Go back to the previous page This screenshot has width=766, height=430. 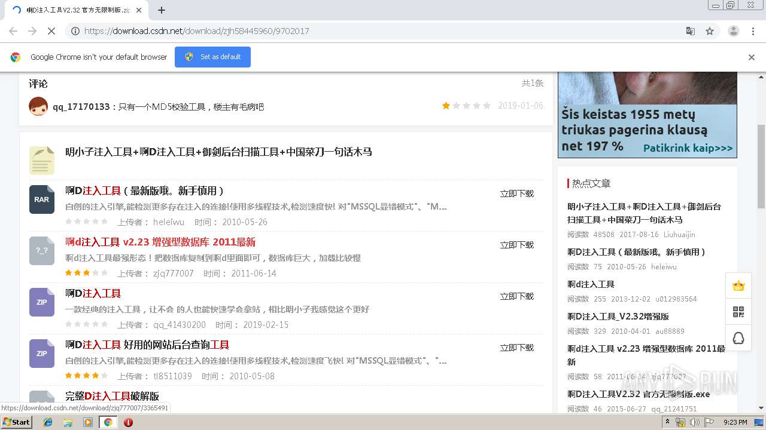tap(13, 31)
